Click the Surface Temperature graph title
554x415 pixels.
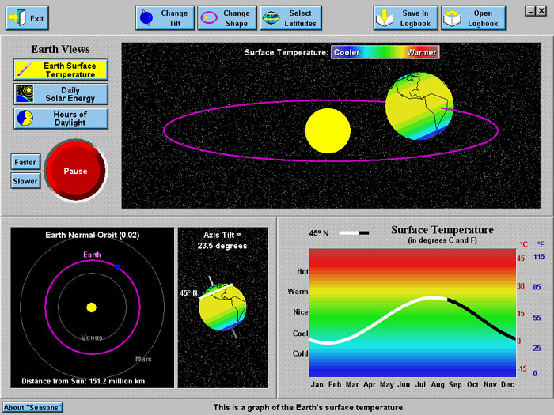click(442, 230)
